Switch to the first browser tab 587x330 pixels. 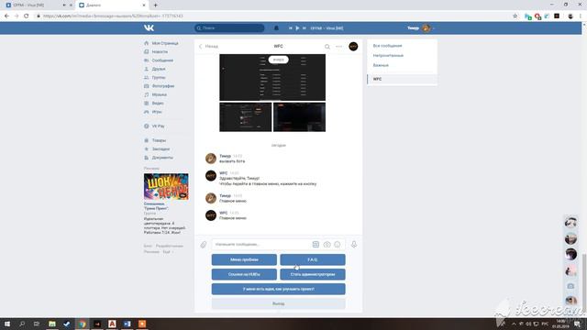[38, 5]
